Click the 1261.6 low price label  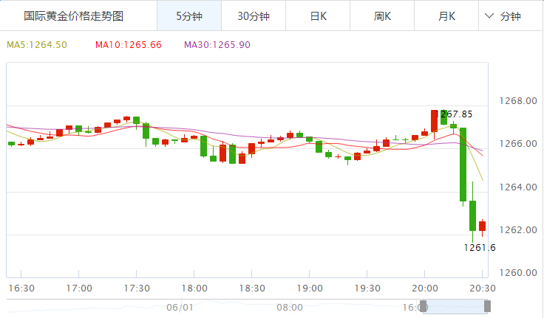click(480, 248)
